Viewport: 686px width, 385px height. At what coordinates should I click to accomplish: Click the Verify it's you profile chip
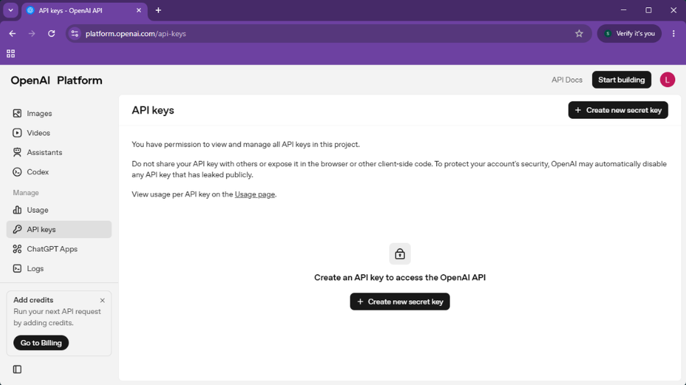[x=629, y=33]
